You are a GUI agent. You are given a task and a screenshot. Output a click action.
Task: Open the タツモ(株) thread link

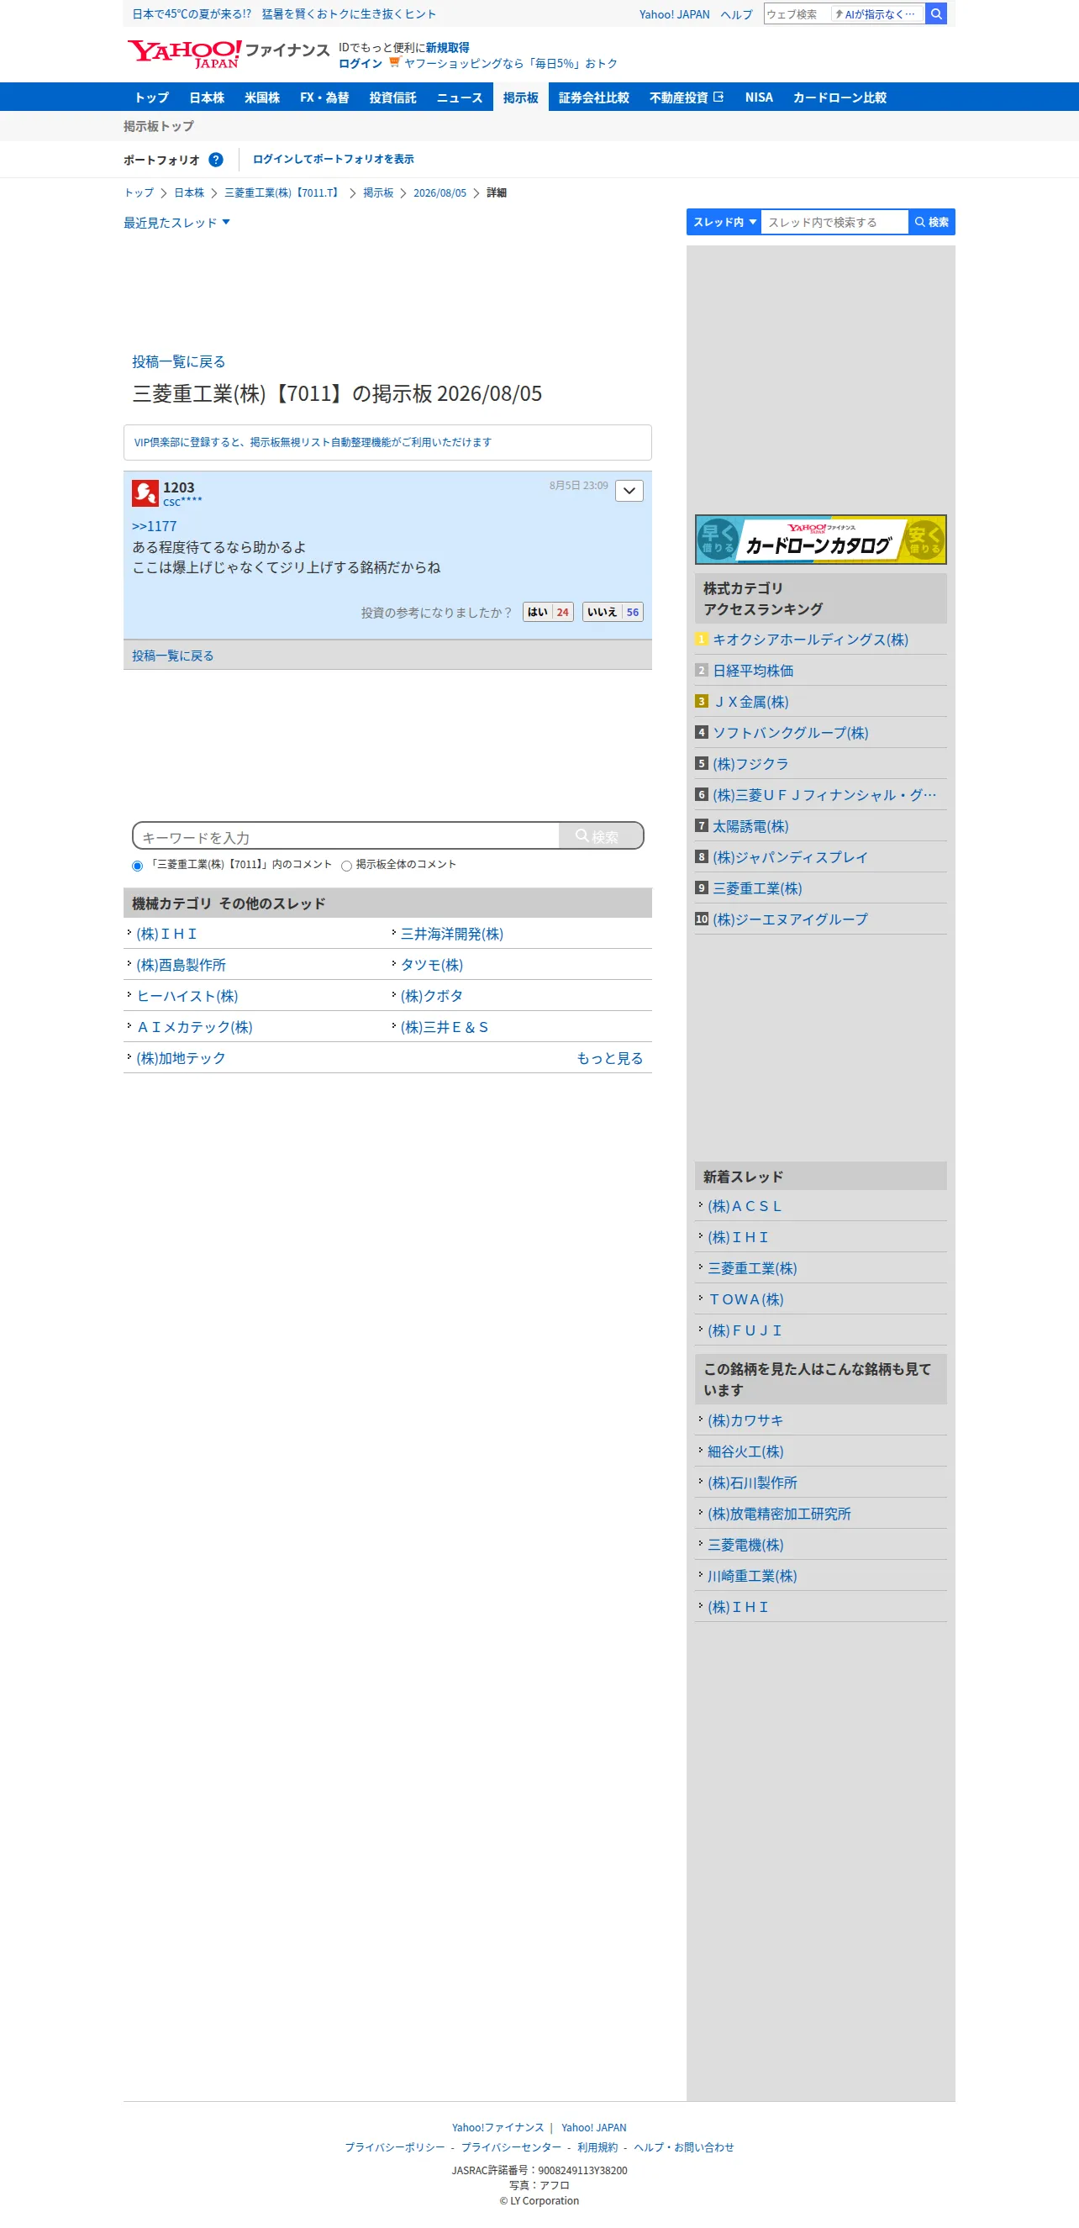(x=432, y=965)
